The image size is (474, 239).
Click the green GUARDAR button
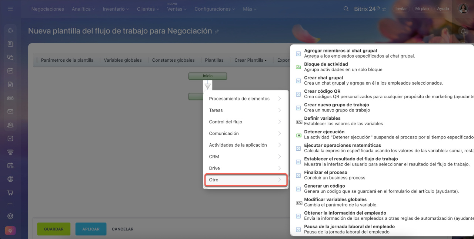click(54, 229)
